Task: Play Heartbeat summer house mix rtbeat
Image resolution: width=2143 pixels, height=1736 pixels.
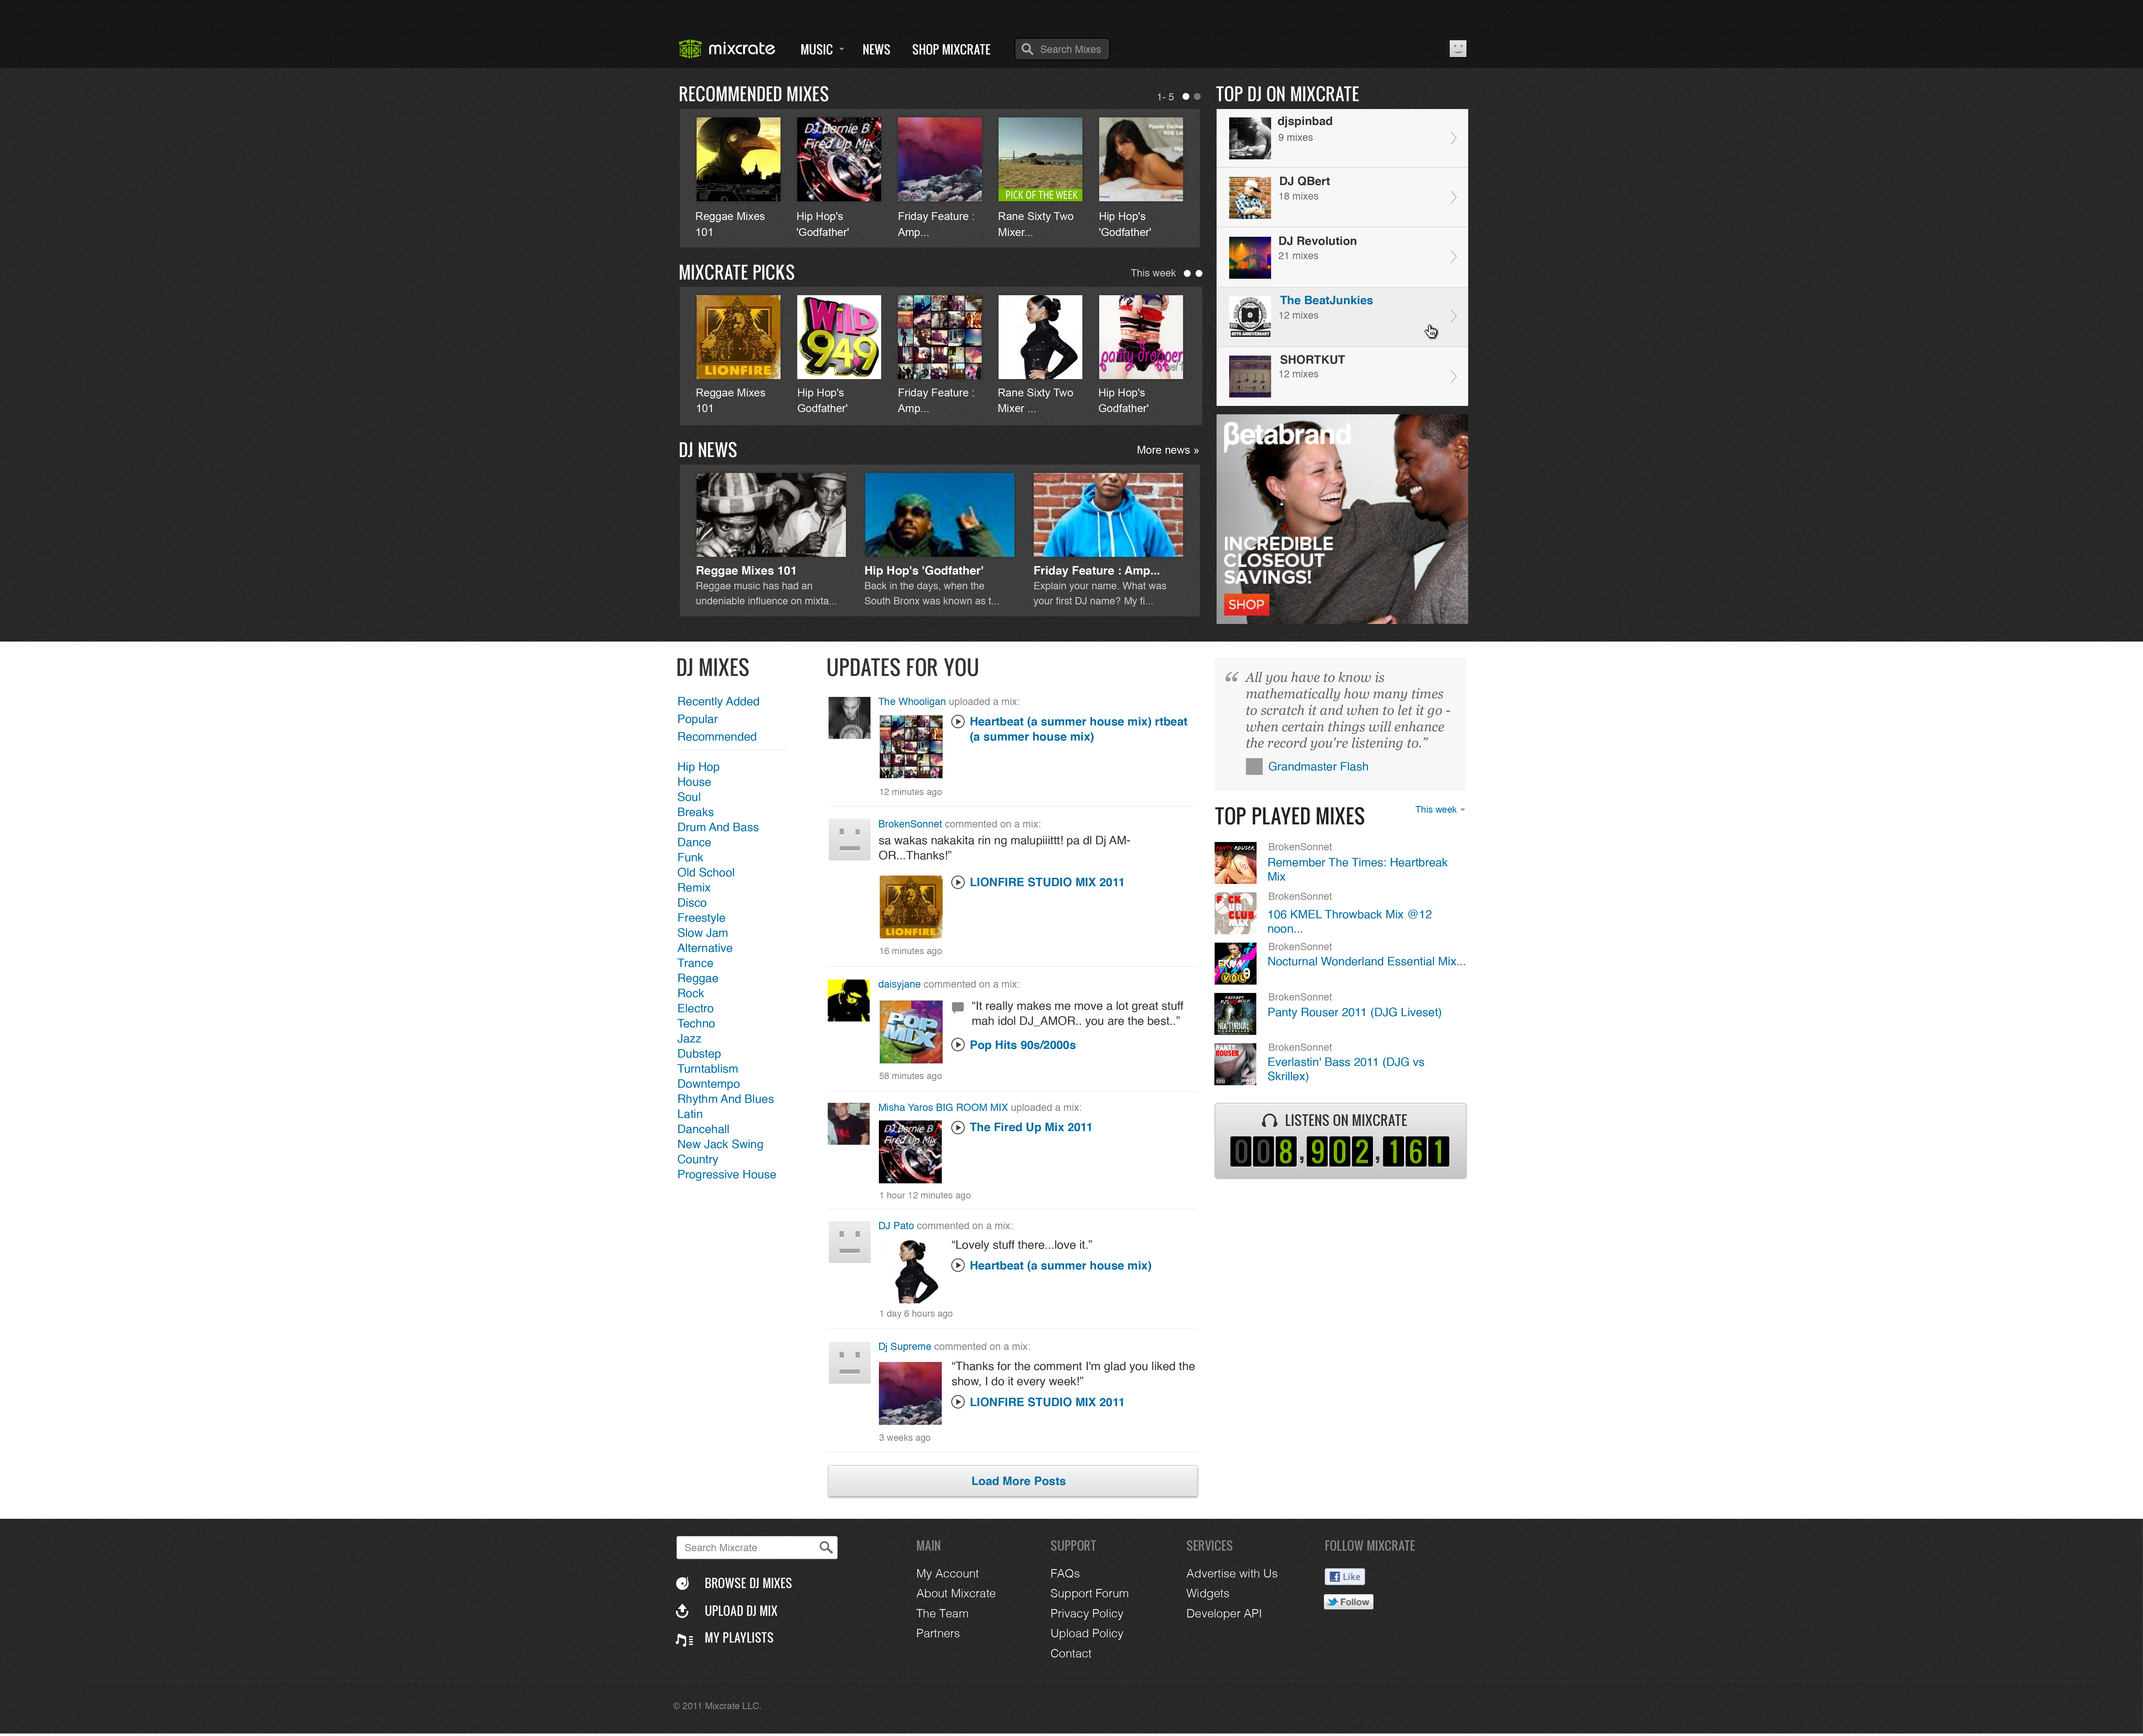Action: [x=958, y=722]
